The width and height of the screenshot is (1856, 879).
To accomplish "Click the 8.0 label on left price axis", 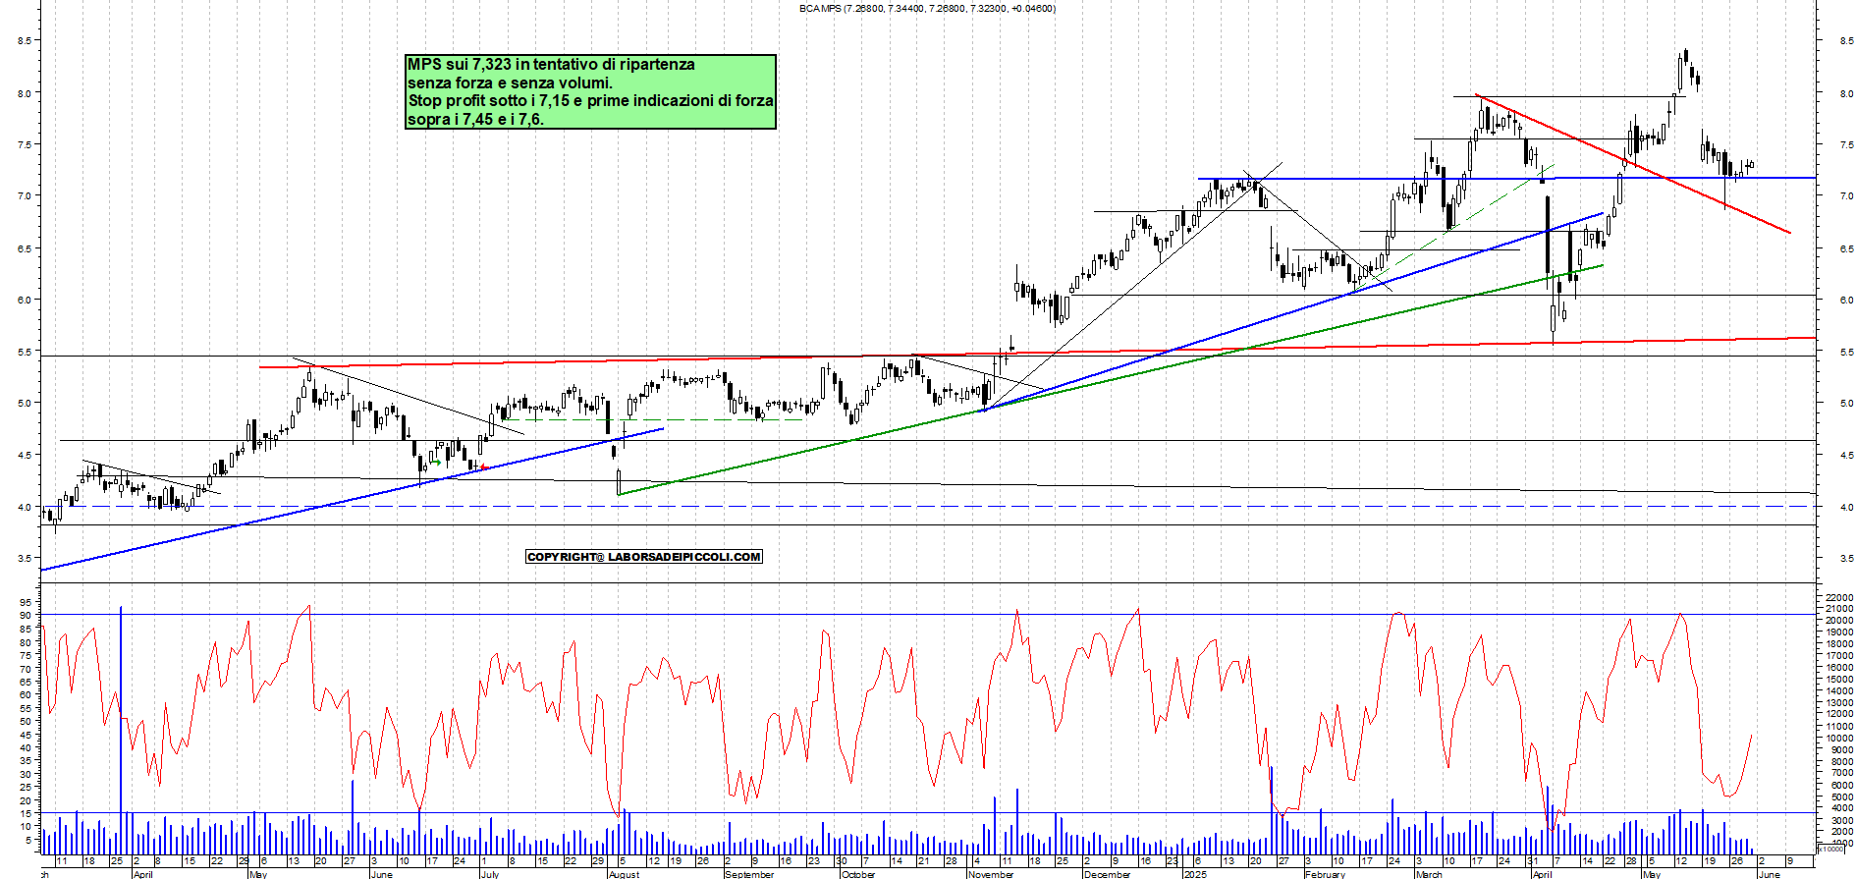I will click(x=24, y=94).
